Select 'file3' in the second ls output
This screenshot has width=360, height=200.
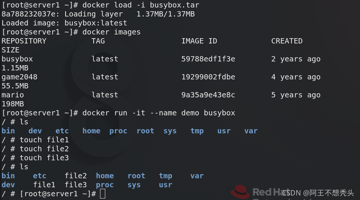coord(76,185)
